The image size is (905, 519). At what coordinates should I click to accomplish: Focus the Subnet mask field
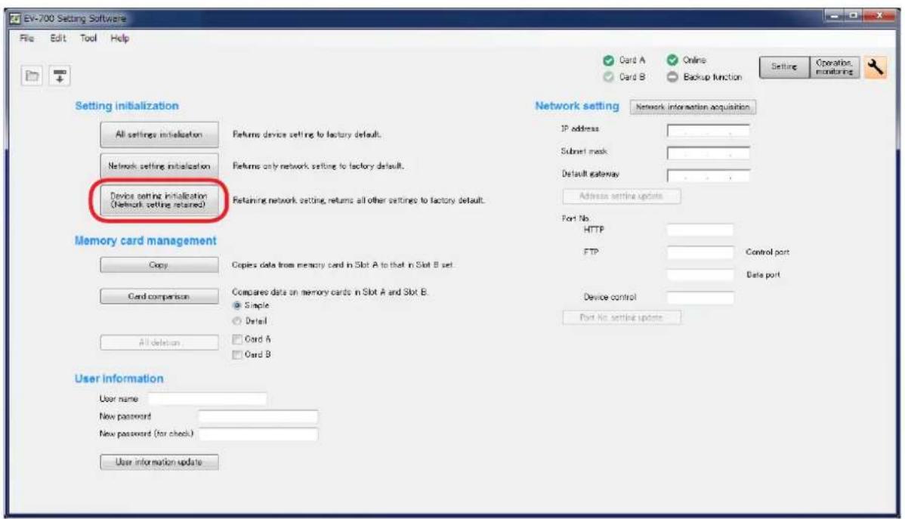tap(708, 153)
